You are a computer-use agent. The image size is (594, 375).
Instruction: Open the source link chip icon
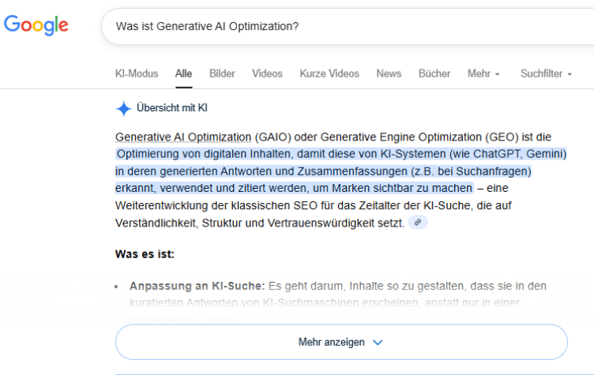419,223
